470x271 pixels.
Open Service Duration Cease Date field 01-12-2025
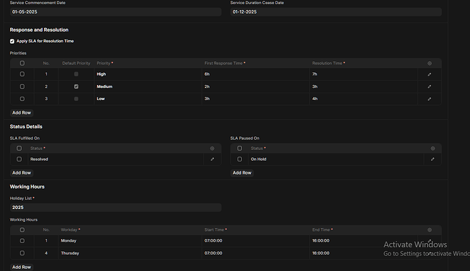336,12
